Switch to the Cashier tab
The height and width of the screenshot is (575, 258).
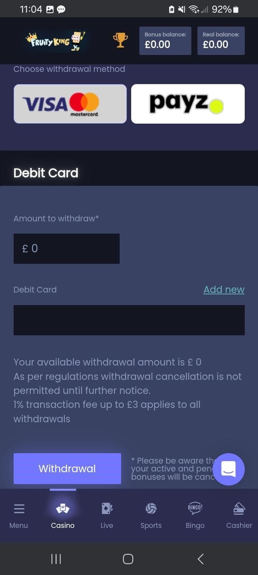click(x=239, y=516)
